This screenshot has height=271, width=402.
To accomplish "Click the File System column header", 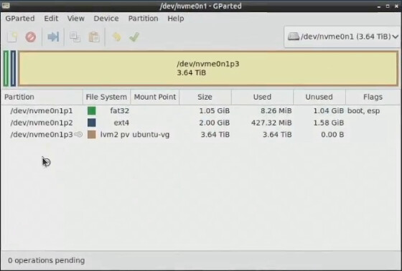I will (106, 97).
